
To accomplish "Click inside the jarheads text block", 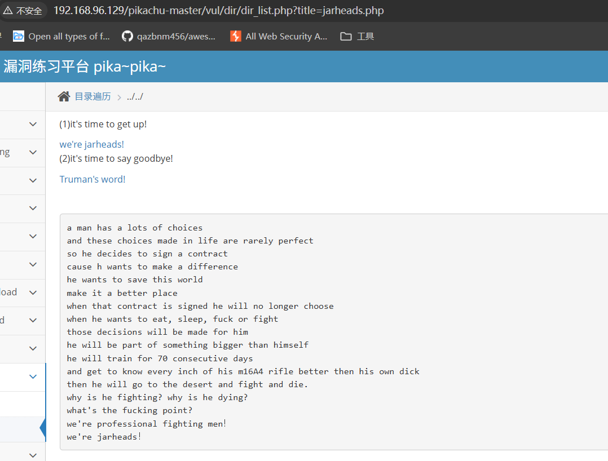I will 334,332.
